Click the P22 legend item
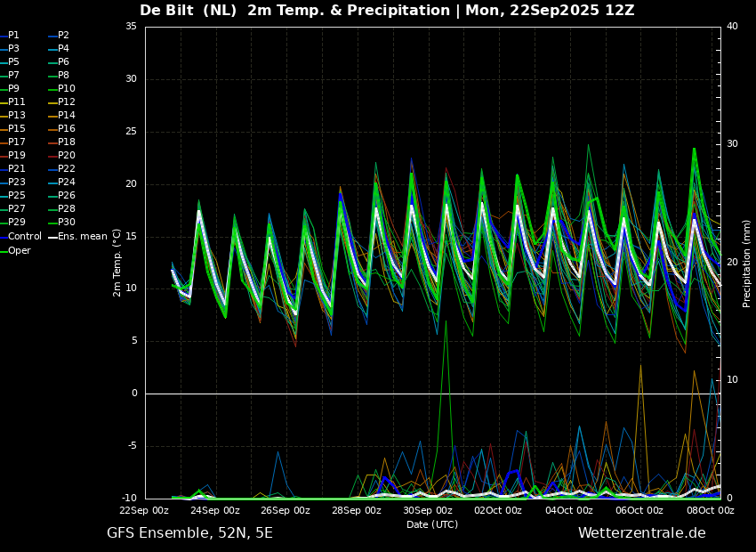Screen dimensions: 756x552 click(x=67, y=169)
